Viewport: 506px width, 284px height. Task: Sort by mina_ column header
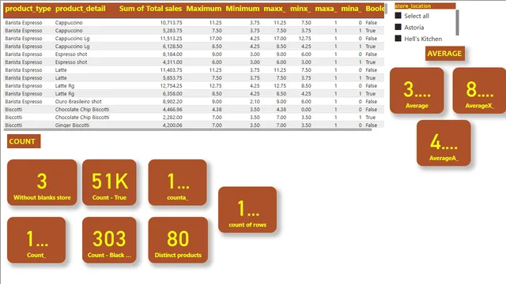point(351,9)
